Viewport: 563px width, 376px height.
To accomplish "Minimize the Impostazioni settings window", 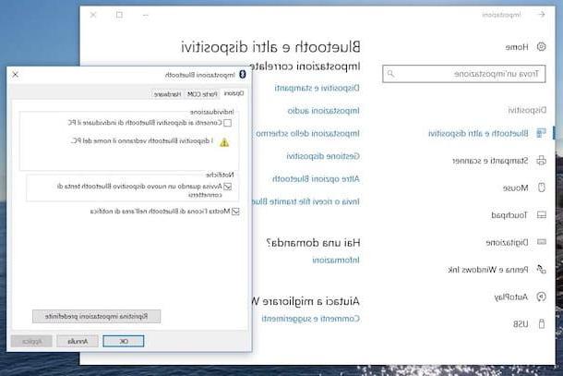I will (146, 15).
